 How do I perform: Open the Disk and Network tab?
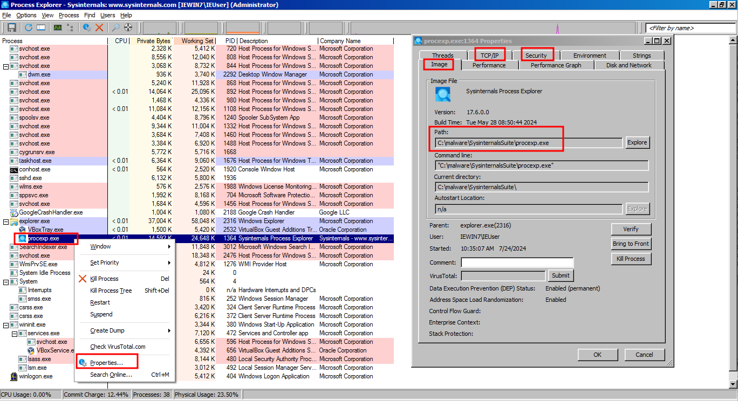tap(628, 65)
